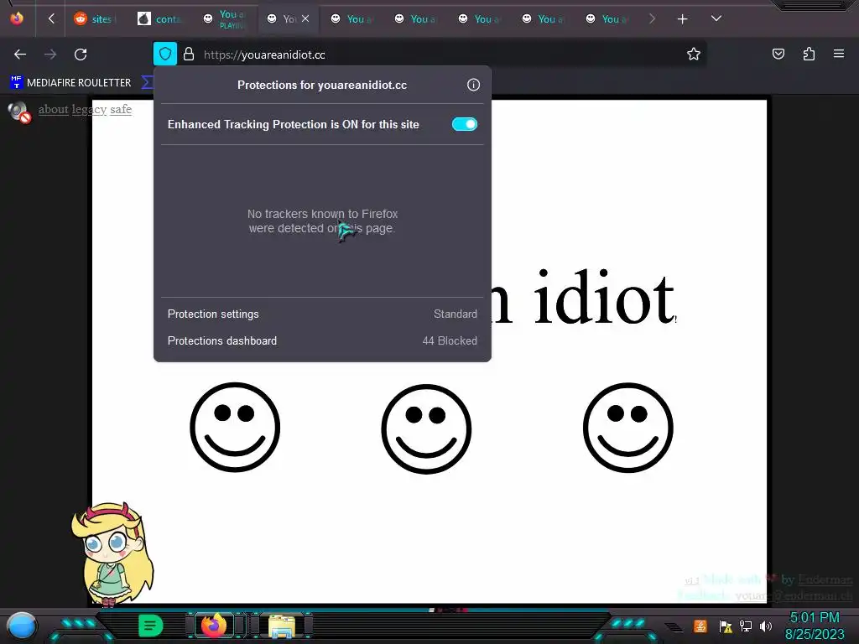This screenshot has height=644, width=859.
Task: Open the "about" link on the page
Action: [53, 110]
